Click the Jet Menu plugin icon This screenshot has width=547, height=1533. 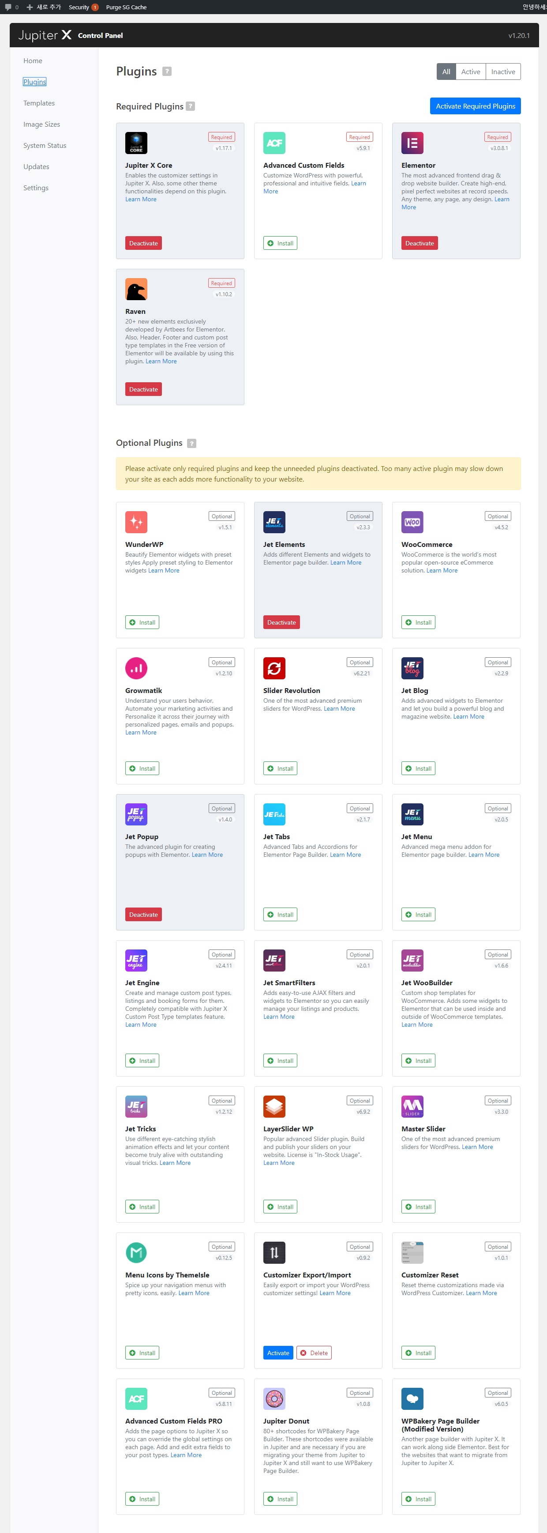[412, 814]
